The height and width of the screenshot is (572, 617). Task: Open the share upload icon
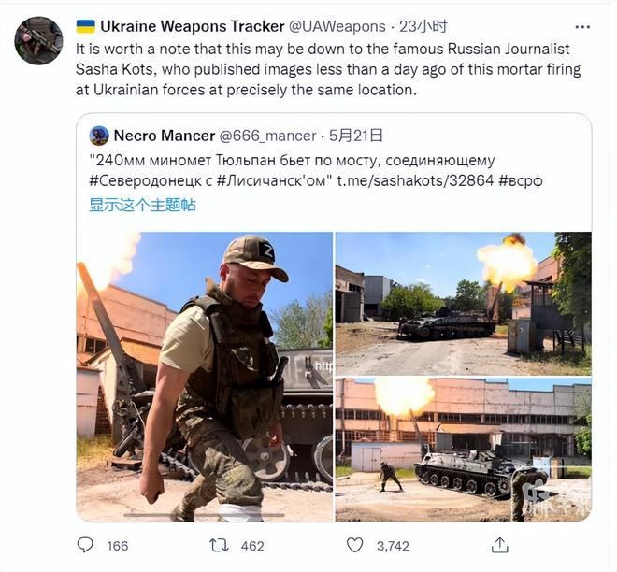[500, 545]
